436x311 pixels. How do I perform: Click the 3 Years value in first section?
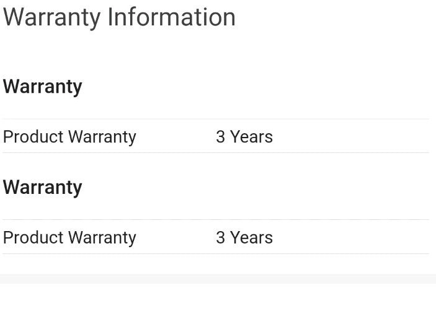click(x=244, y=137)
